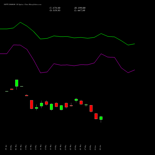Image resolution: width=155 pixels, height=155 pixels.
Task: Select the red candle above 21 May
Action: pyautogui.click(x=66, y=105)
